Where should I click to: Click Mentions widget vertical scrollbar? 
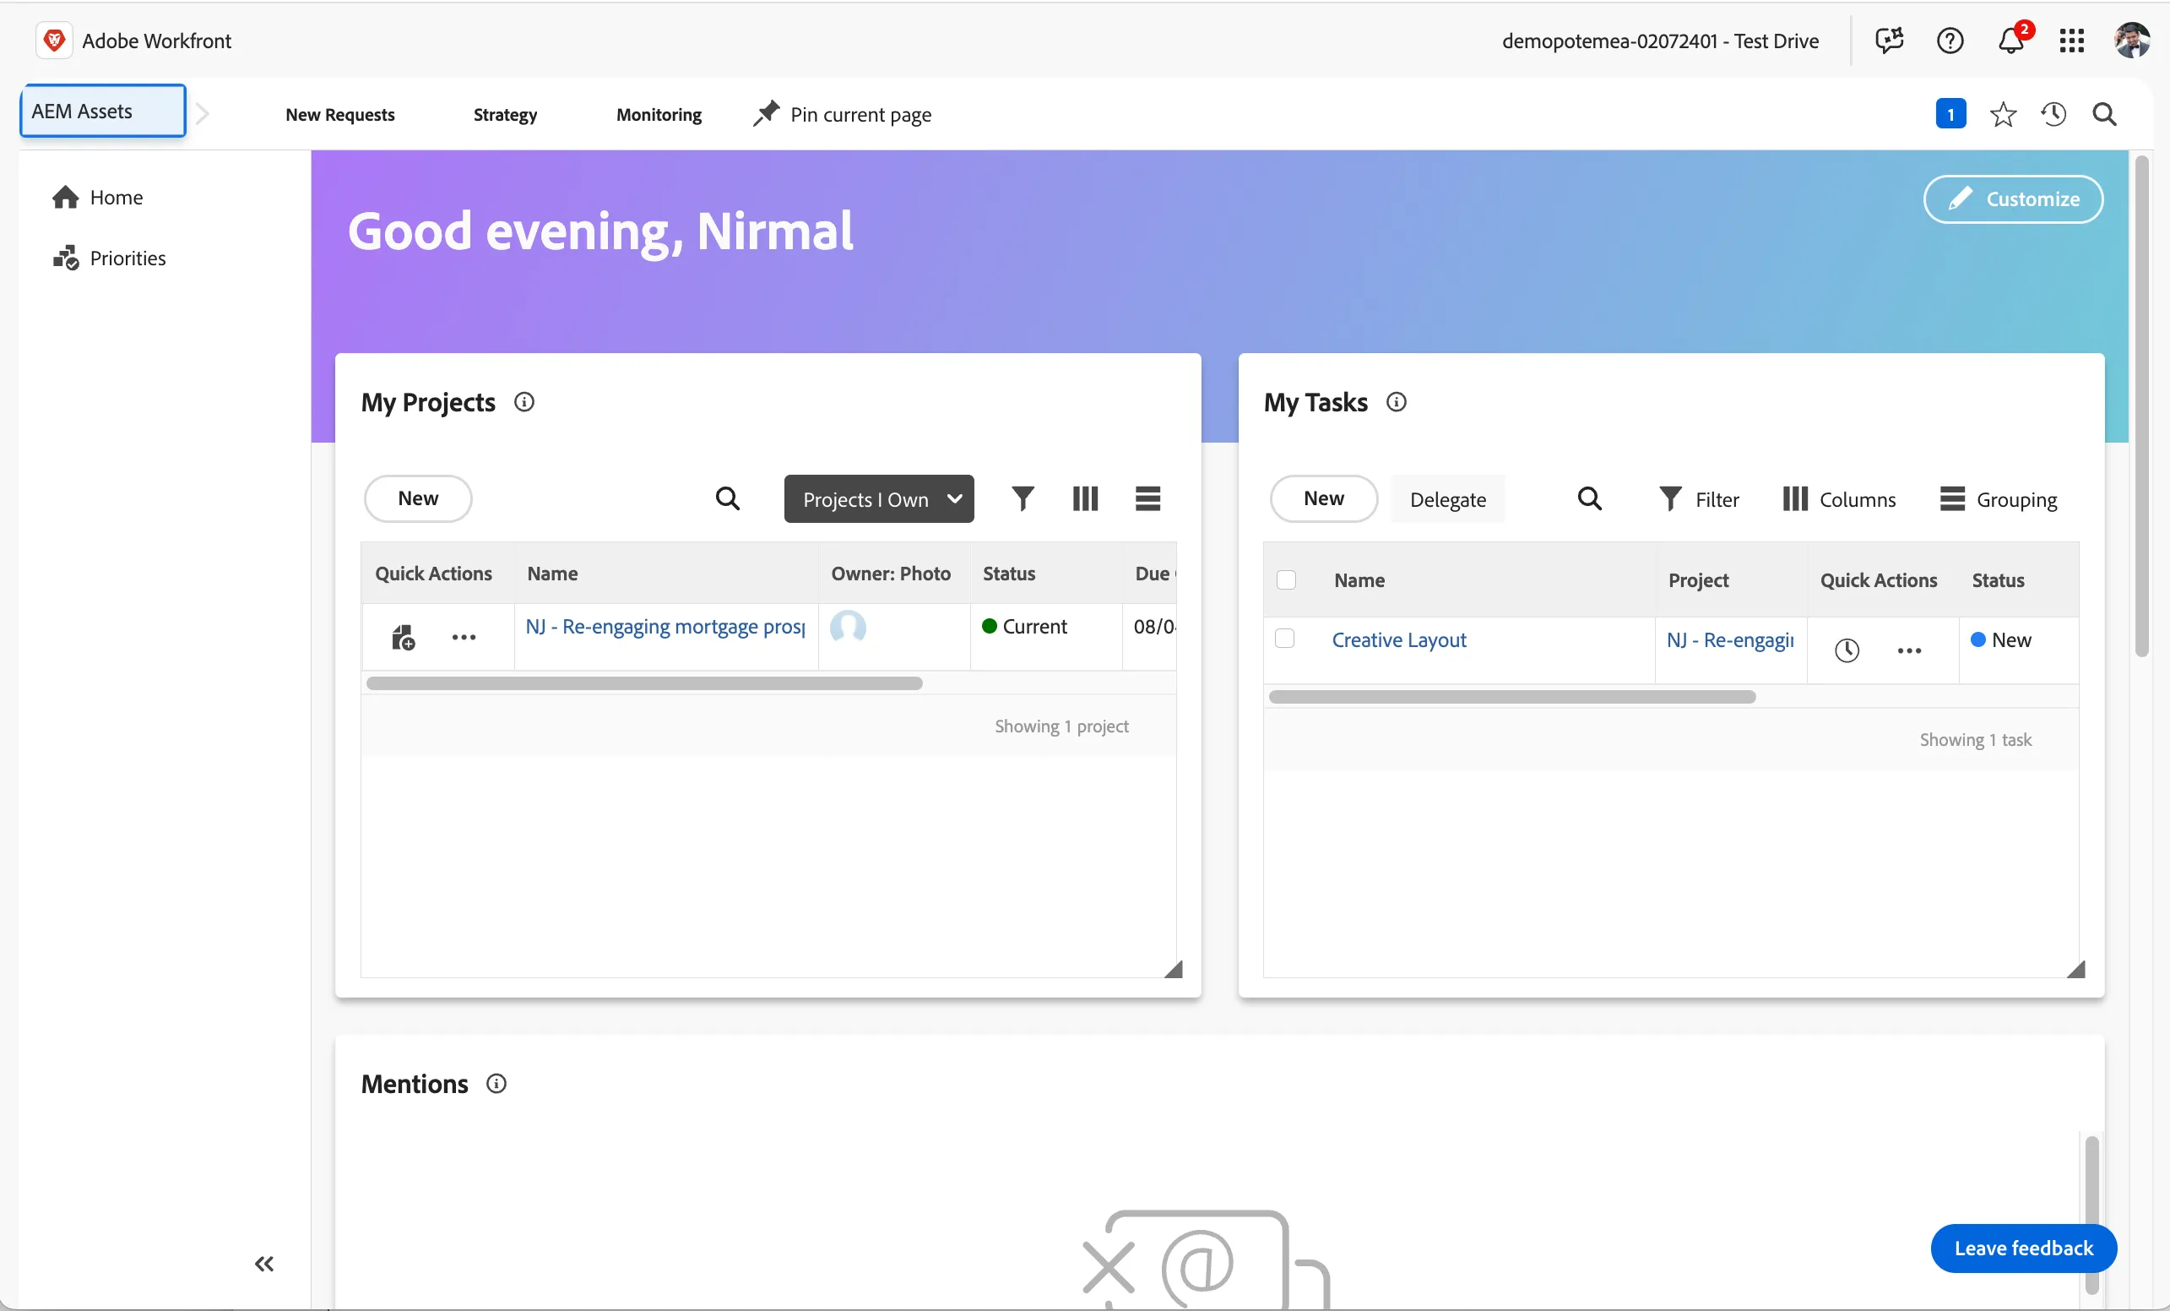[x=2091, y=1214]
